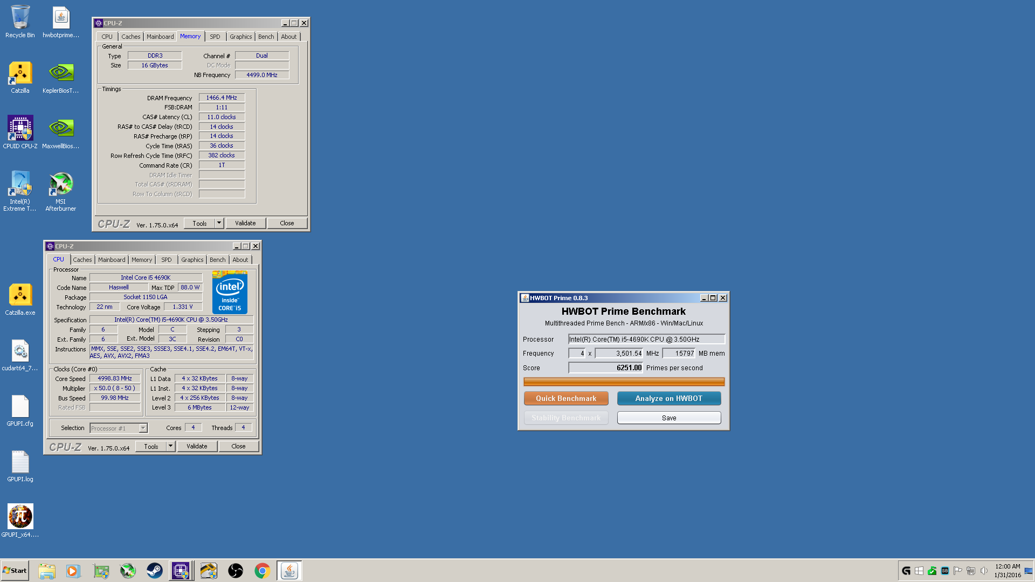This screenshot has width=1035, height=582.
Task: Open Google Chrome from the taskbar
Action: (263, 571)
